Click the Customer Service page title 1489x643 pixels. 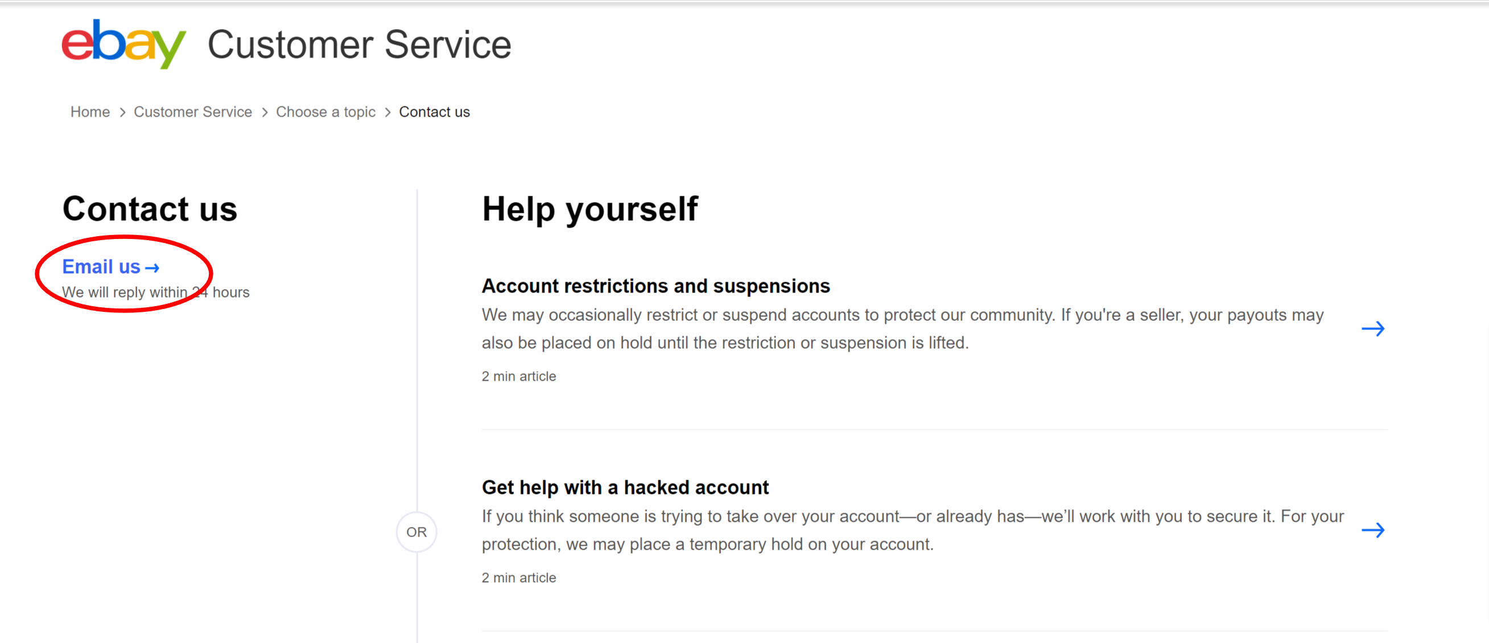pyautogui.click(x=359, y=44)
